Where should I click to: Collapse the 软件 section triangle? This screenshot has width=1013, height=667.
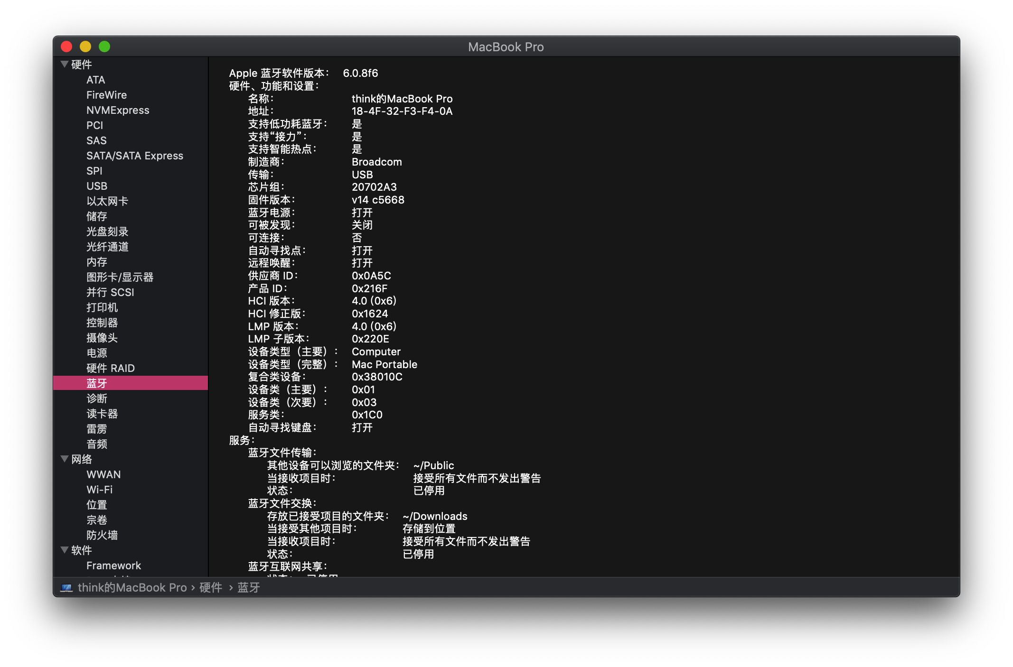65,550
